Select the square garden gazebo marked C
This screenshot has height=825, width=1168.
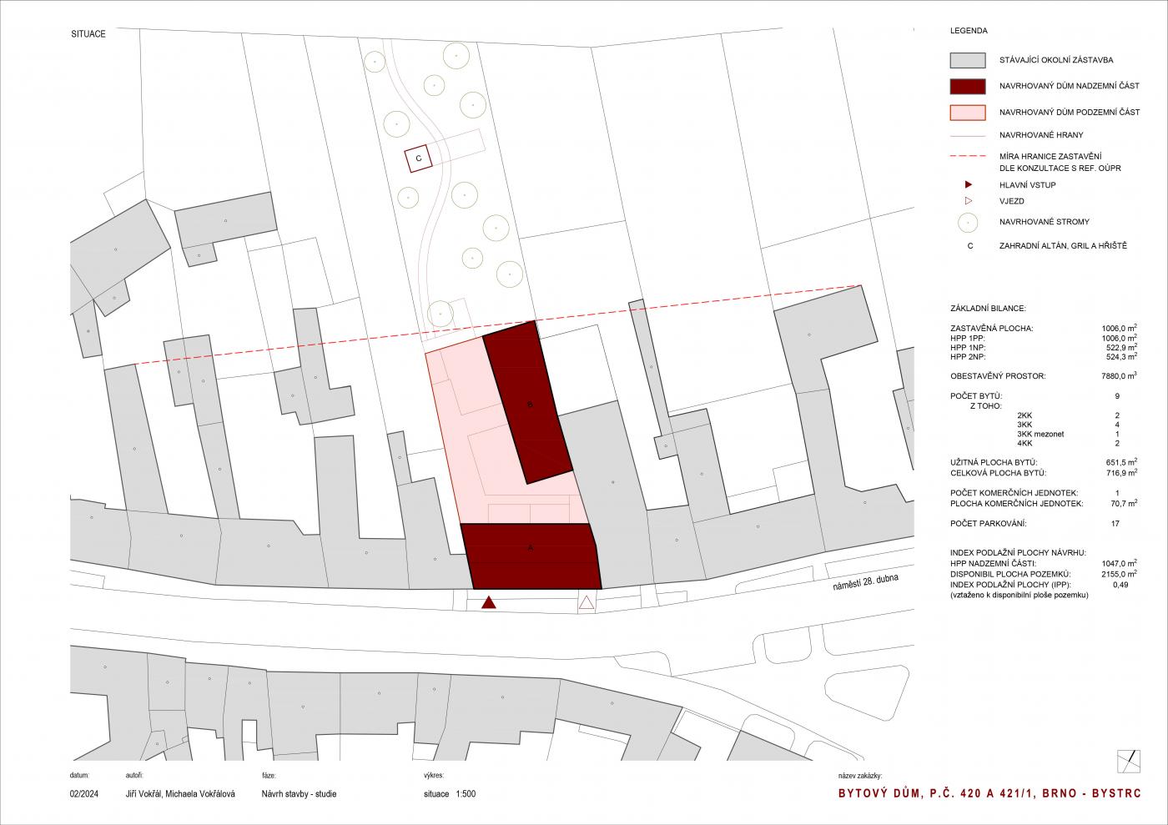419,158
